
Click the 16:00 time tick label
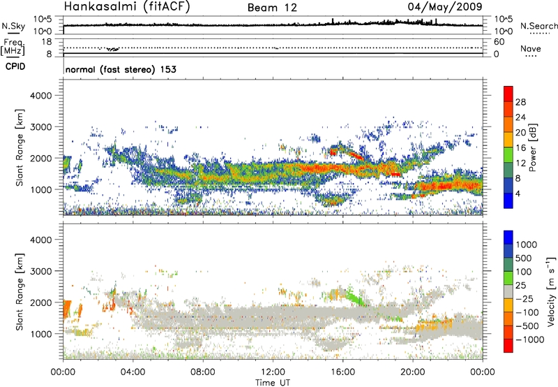[x=342, y=372]
